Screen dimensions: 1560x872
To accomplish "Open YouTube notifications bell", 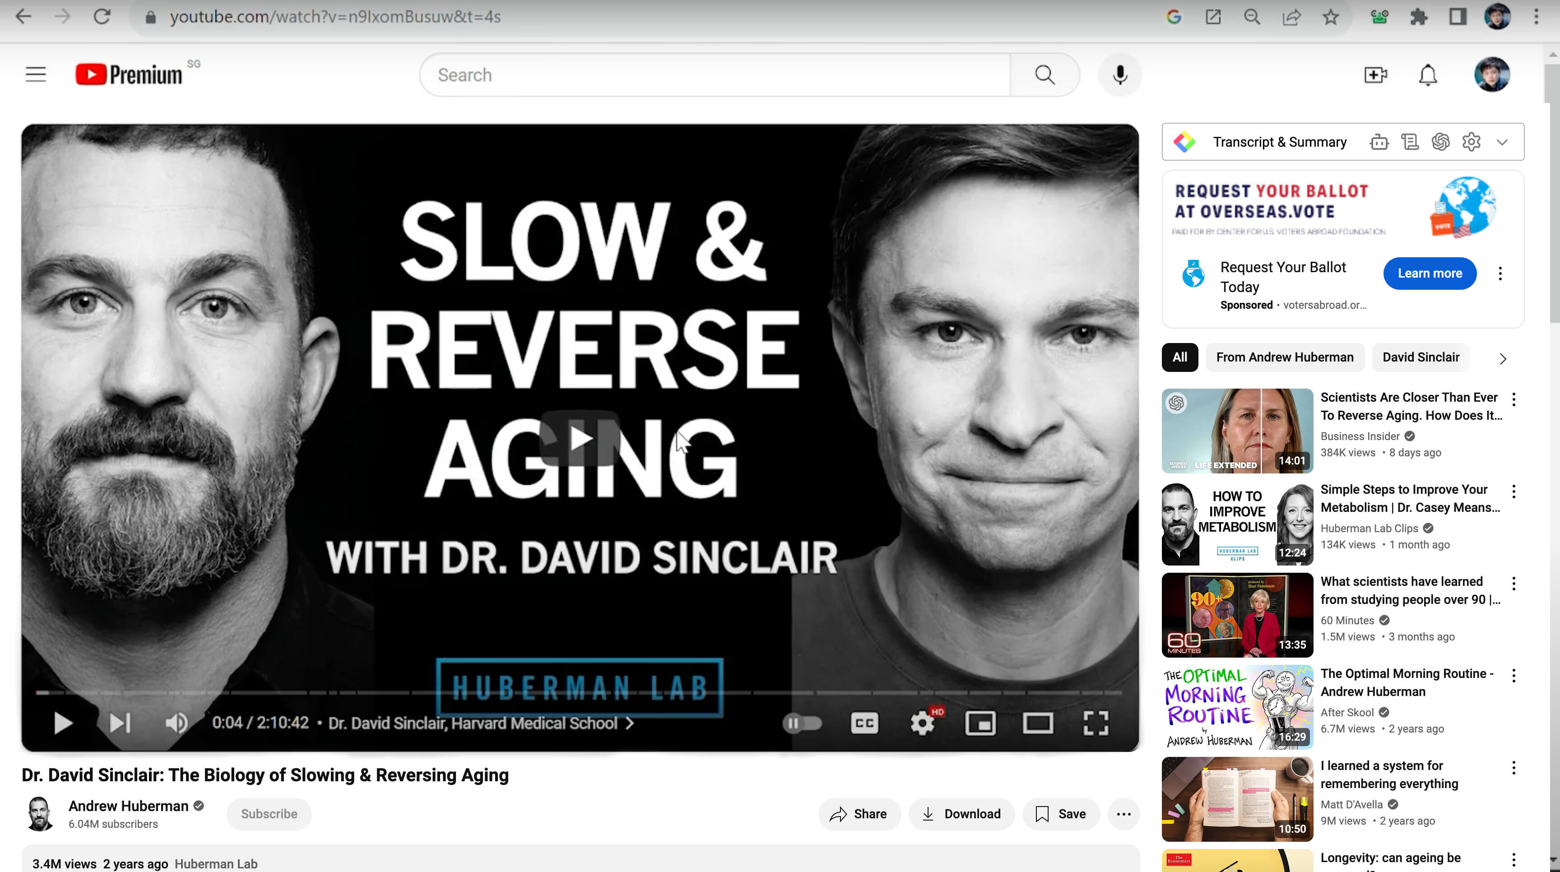I will pos(1427,75).
